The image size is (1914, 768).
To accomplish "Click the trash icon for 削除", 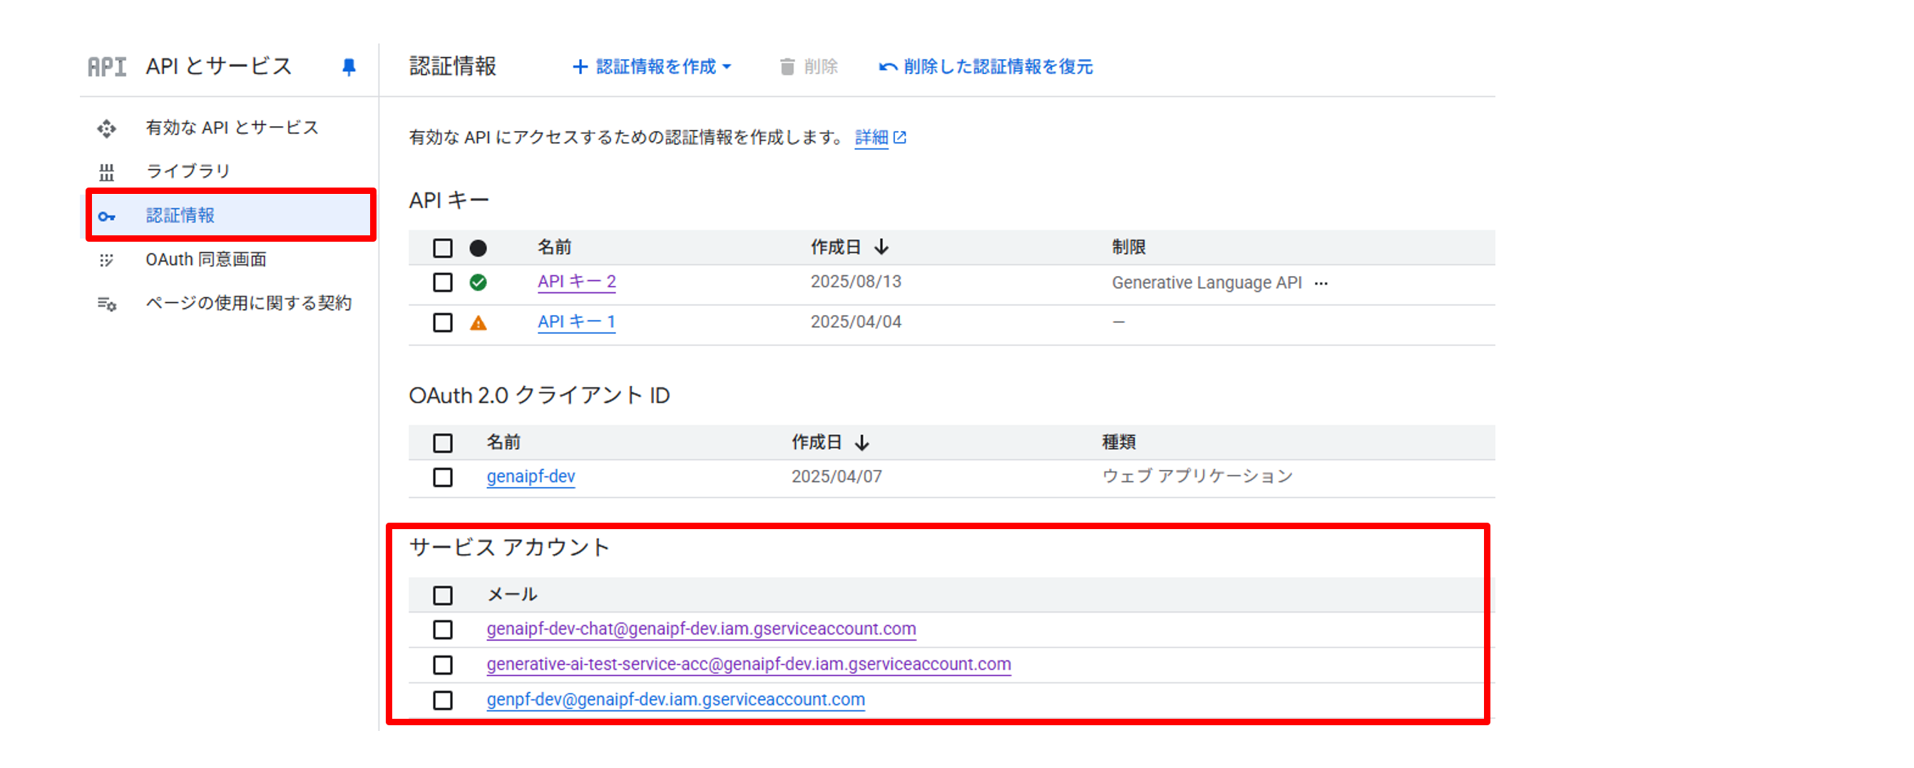I will click(x=787, y=67).
